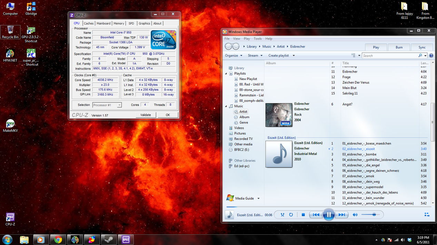The width and height of the screenshot is (437, 245).
Task: Switch to CPU-Z Memory tab
Action: point(119,23)
